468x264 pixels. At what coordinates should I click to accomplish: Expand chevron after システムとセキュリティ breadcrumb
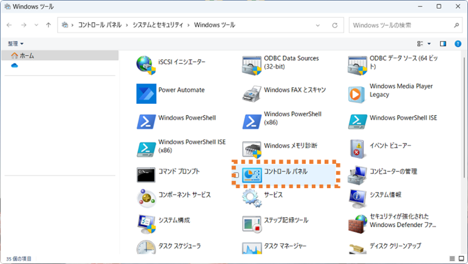point(189,25)
